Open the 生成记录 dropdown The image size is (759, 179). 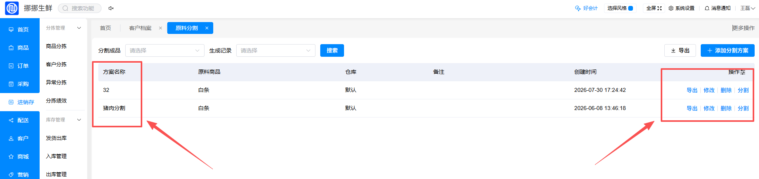tap(276, 50)
